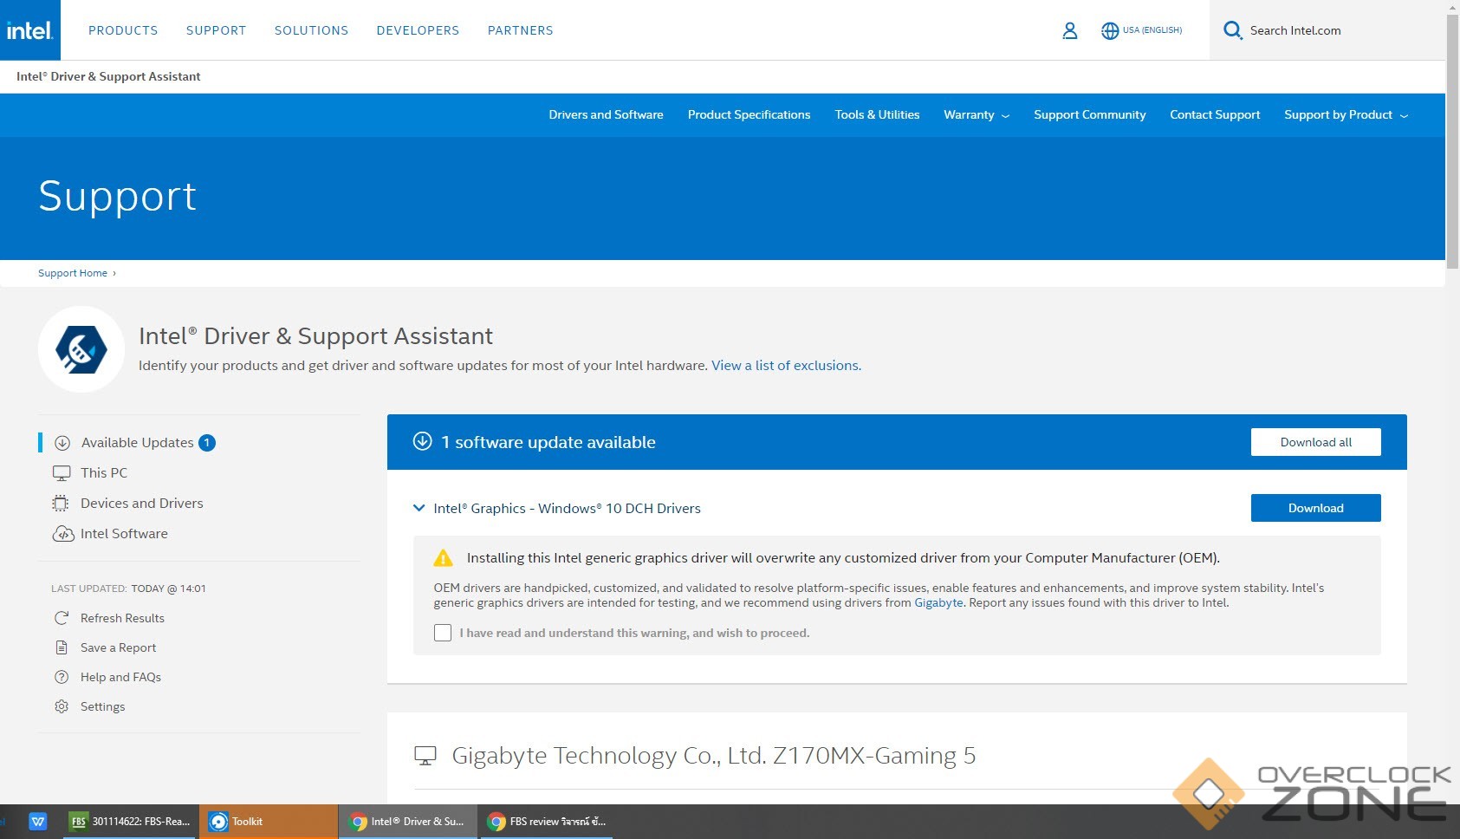Open the Drivers and Software menu item
Viewport: 1460px width, 839px height.
(x=606, y=114)
